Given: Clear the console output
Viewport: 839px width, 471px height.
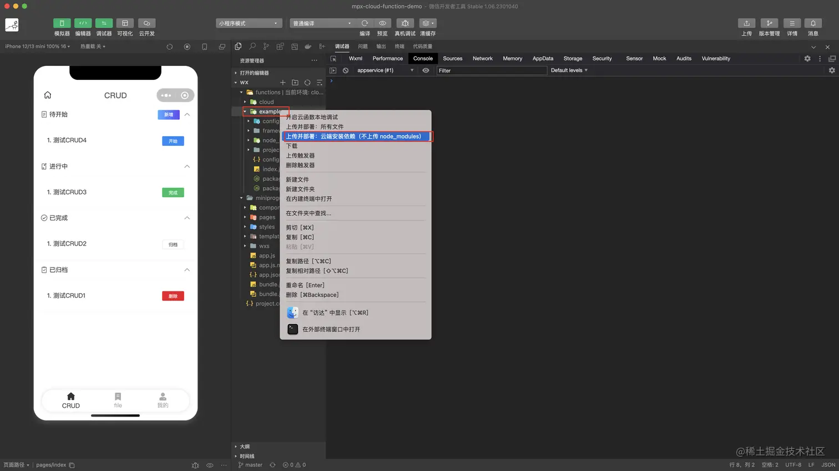Looking at the screenshot, I should pyautogui.click(x=346, y=70).
